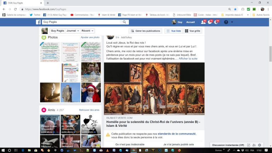Open Windows action center notifications icon
The height and width of the screenshot is (153, 272).
266,150
